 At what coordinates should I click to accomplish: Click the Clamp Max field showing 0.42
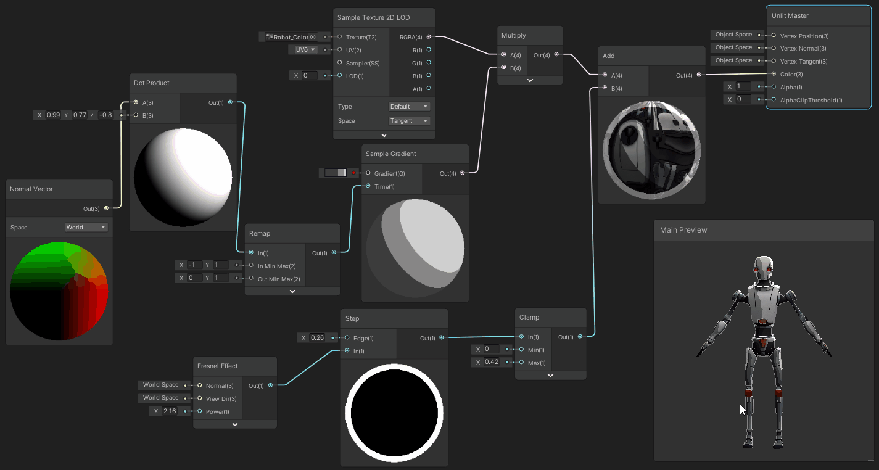[491, 362]
